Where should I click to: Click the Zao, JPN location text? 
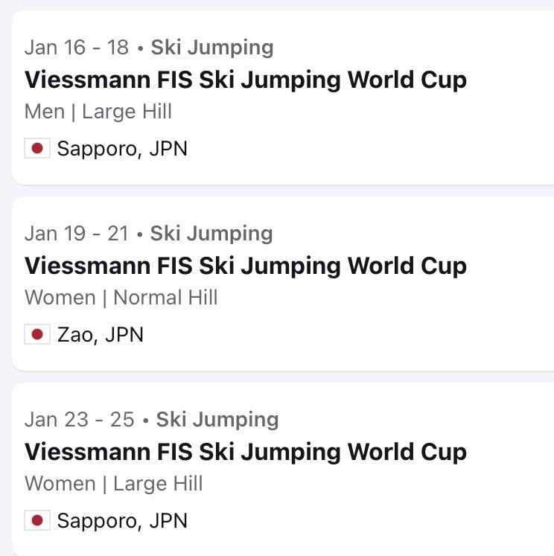(101, 335)
